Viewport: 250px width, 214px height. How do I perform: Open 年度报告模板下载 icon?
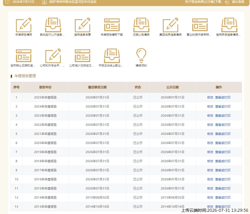click(x=112, y=25)
